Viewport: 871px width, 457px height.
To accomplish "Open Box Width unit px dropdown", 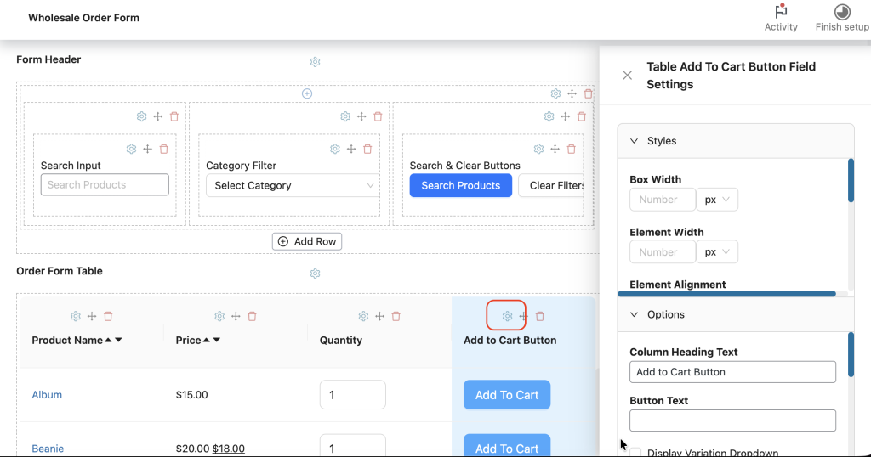I will point(717,200).
